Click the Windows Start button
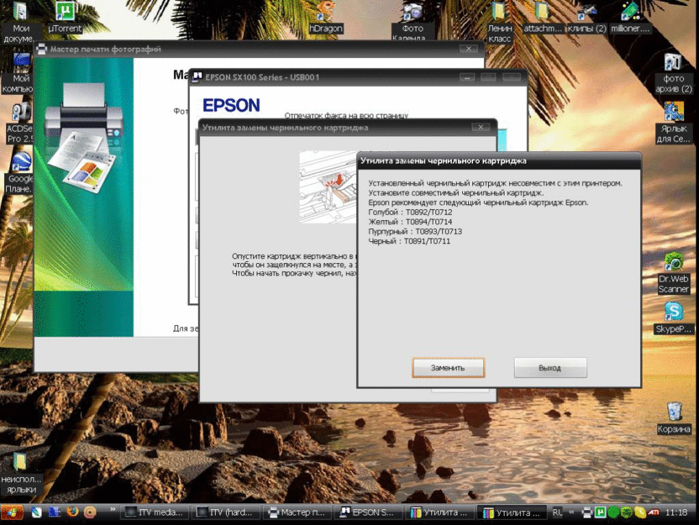Screen dimensions: 699x525 (x=12, y=513)
